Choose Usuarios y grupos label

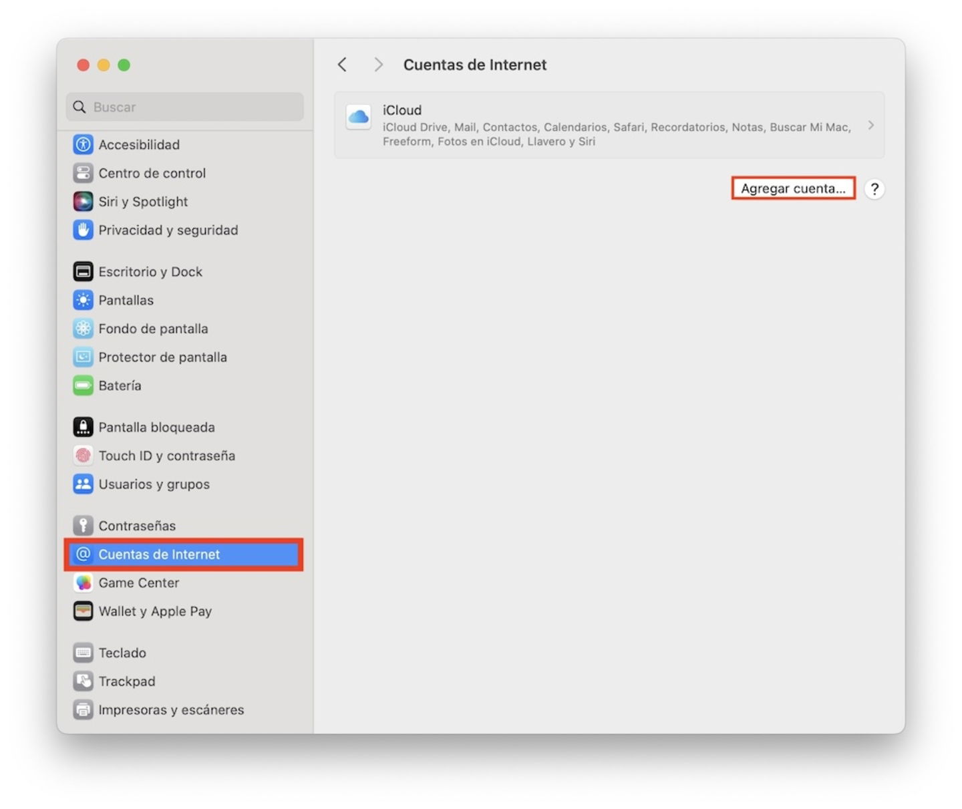point(154,484)
